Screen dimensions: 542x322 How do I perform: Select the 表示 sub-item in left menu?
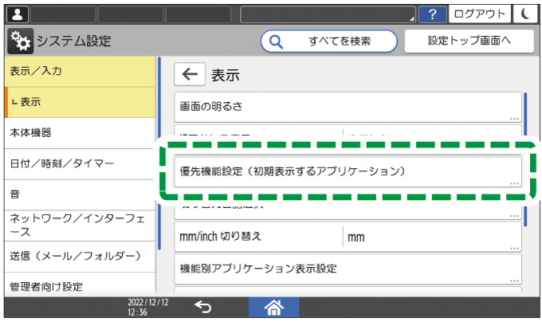(80, 102)
